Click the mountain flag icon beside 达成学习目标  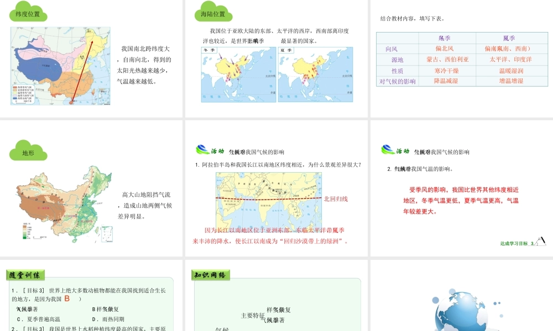pyautogui.click(x=540, y=241)
